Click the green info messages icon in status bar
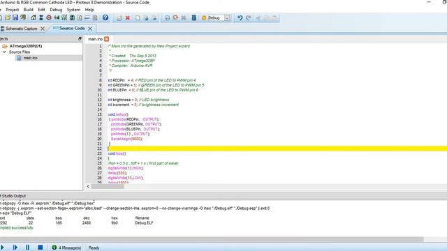 [x=54, y=248]
